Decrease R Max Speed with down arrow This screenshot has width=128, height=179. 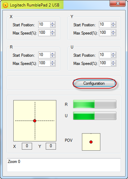pyautogui.click(x=53, y=64)
